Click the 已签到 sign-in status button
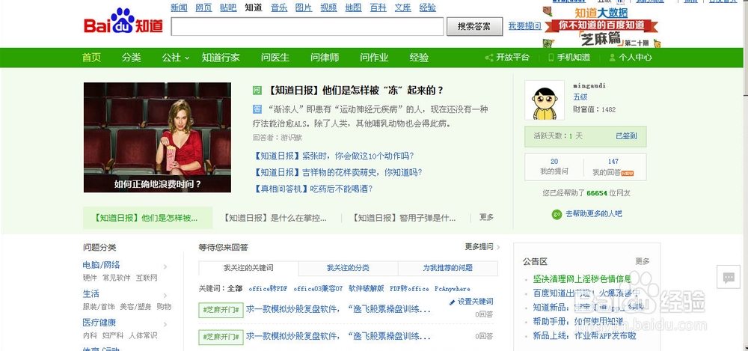The image size is (748, 351). click(x=626, y=136)
